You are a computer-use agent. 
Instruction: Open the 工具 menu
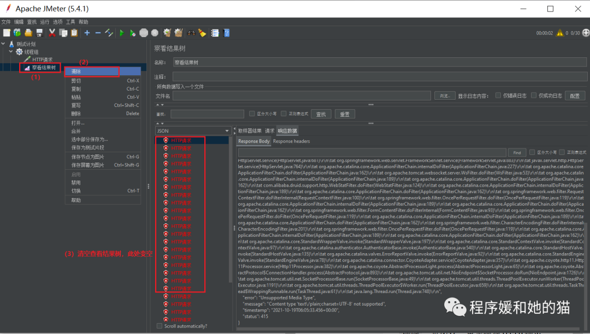(x=70, y=22)
